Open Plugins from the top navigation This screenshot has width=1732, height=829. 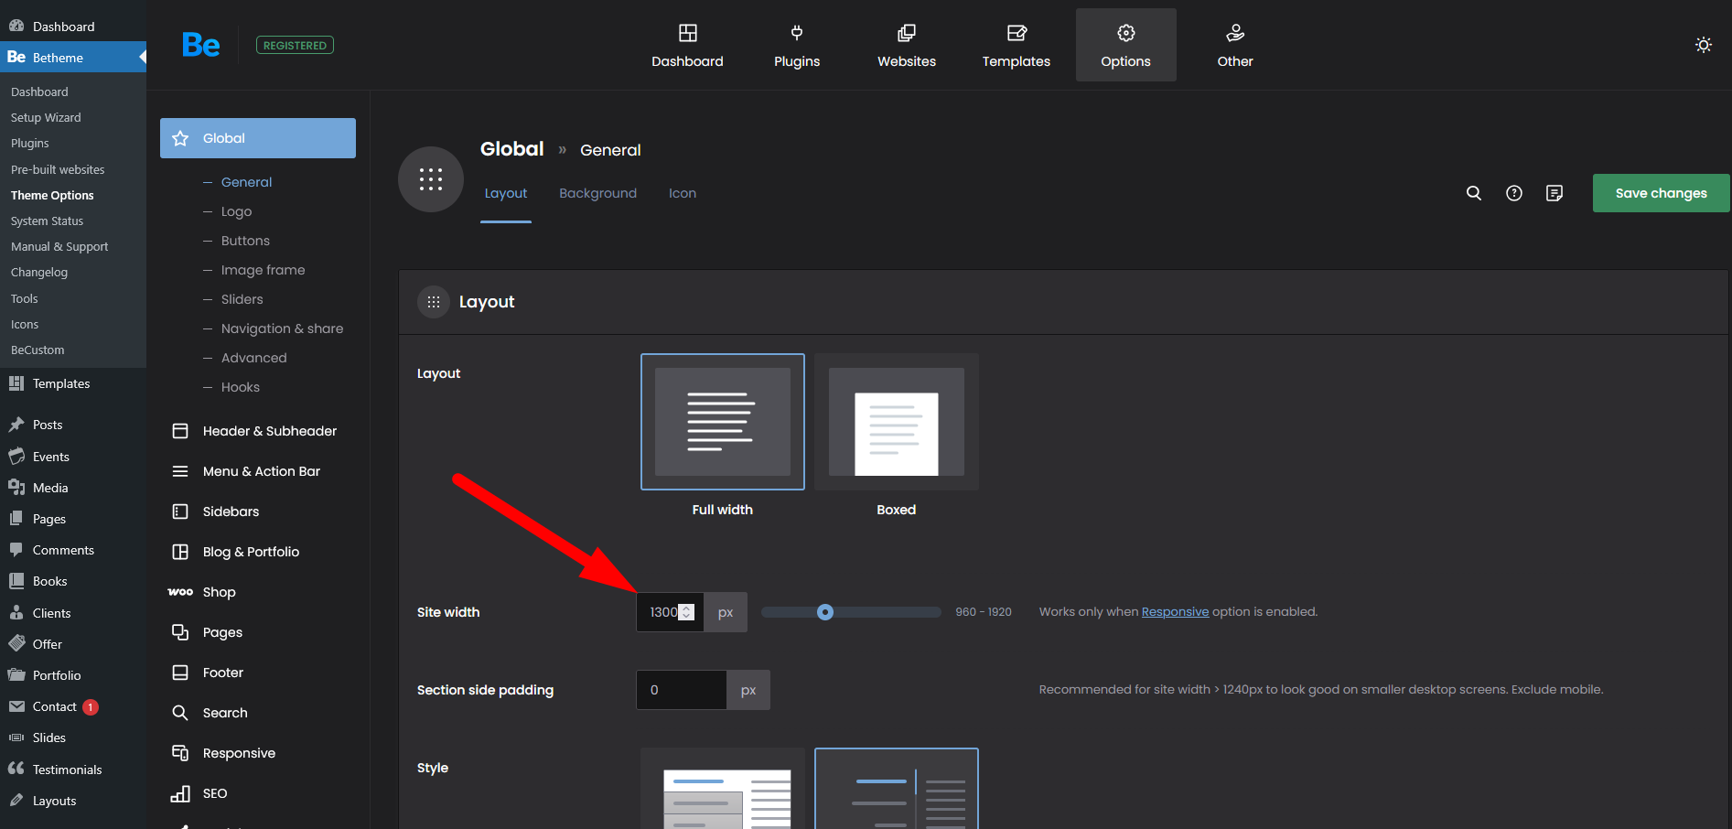(796, 45)
